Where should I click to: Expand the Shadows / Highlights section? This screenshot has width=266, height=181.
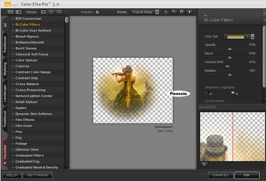click(x=253, y=87)
